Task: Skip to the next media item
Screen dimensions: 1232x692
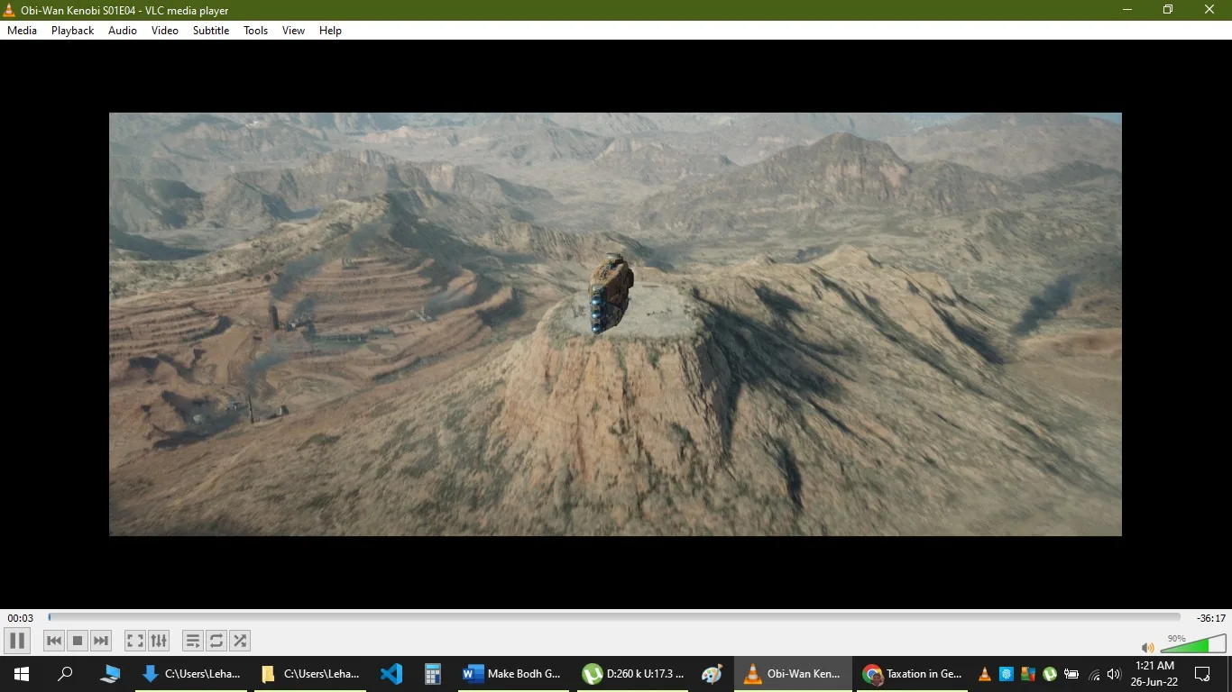Action: click(x=101, y=641)
